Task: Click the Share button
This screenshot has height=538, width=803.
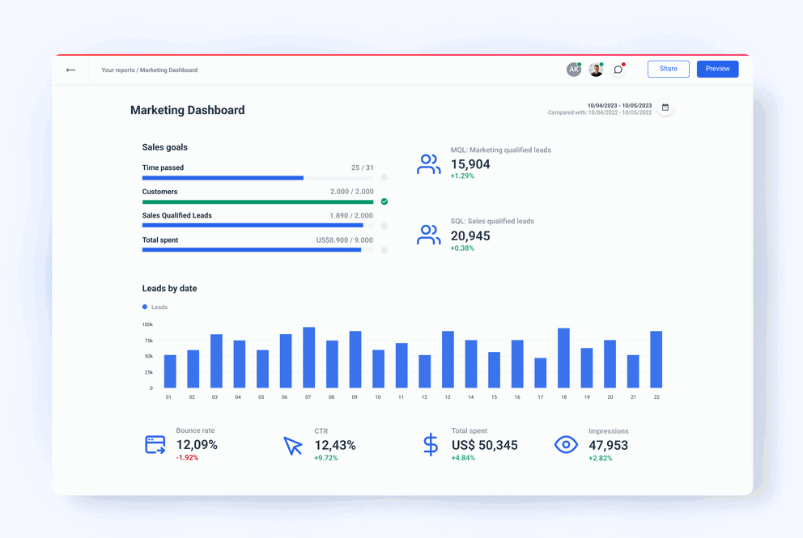Action: click(668, 69)
